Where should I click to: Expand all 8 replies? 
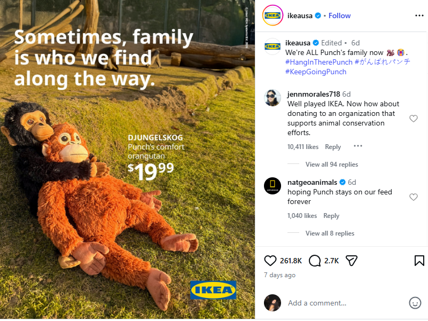pos(330,233)
